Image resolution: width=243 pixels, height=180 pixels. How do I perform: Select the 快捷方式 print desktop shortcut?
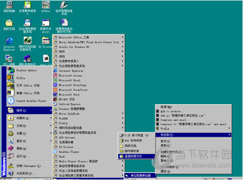46,26
